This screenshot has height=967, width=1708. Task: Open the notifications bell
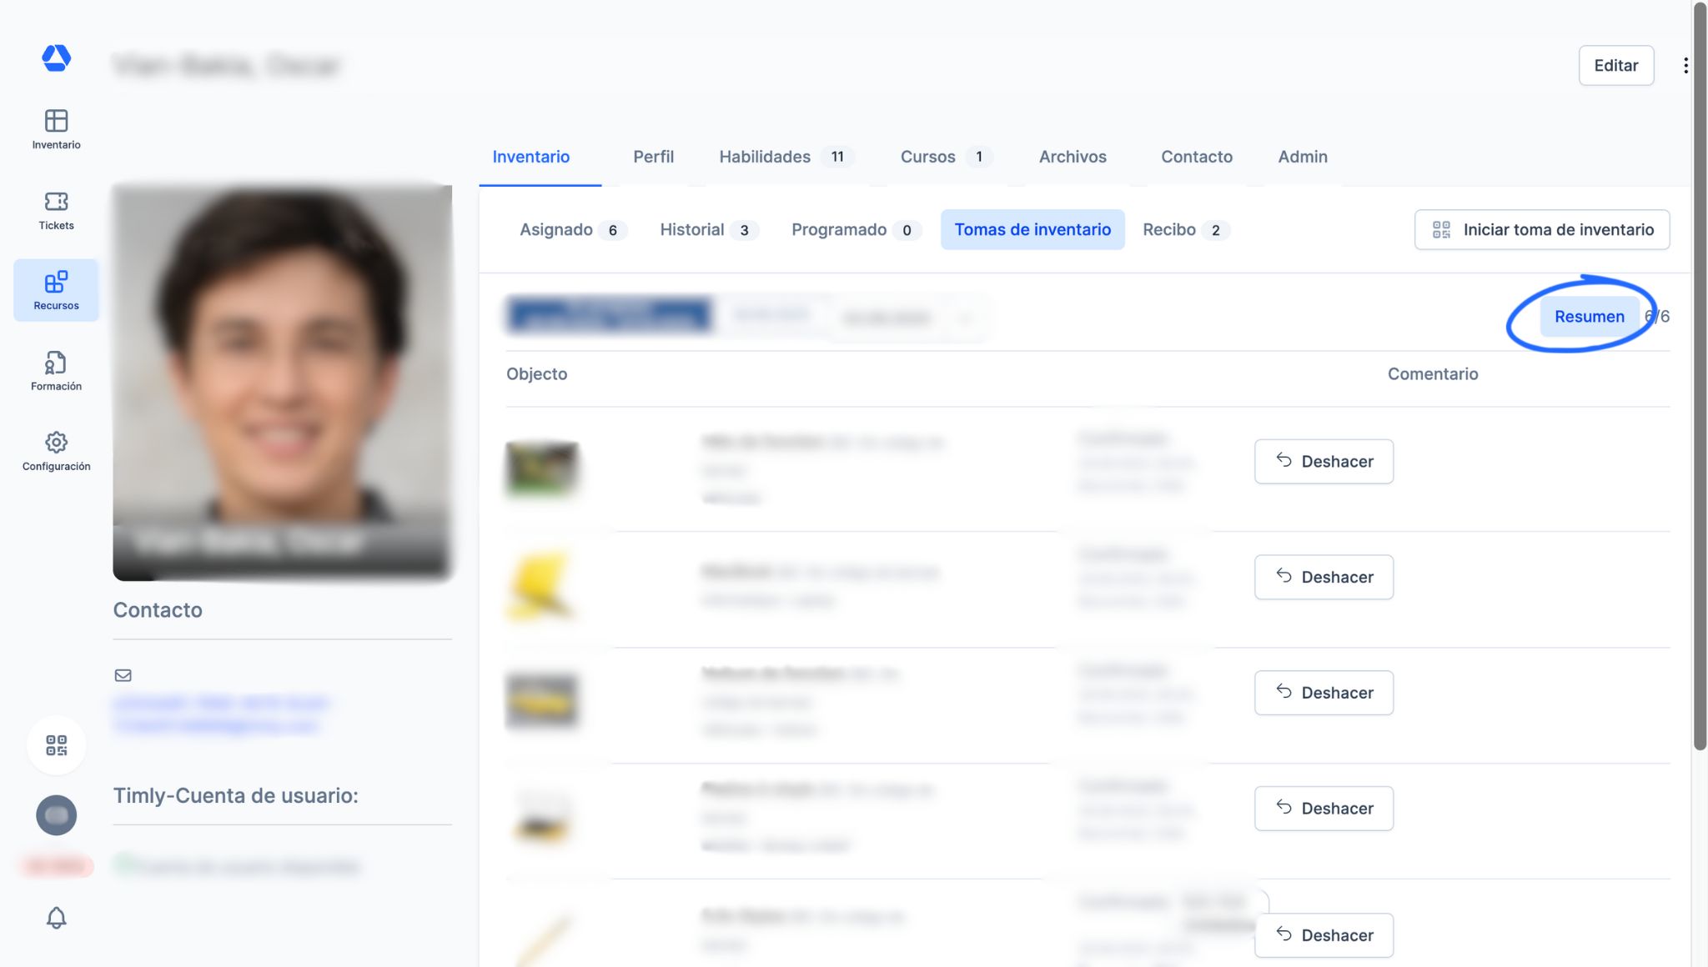pos(56,918)
